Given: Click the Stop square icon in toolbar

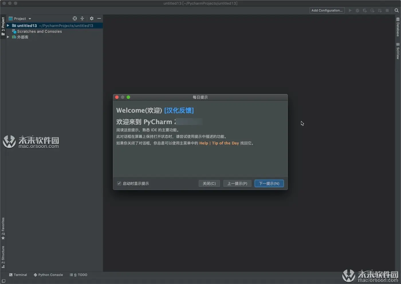Looking at the screenshot, I should [387, 10].
